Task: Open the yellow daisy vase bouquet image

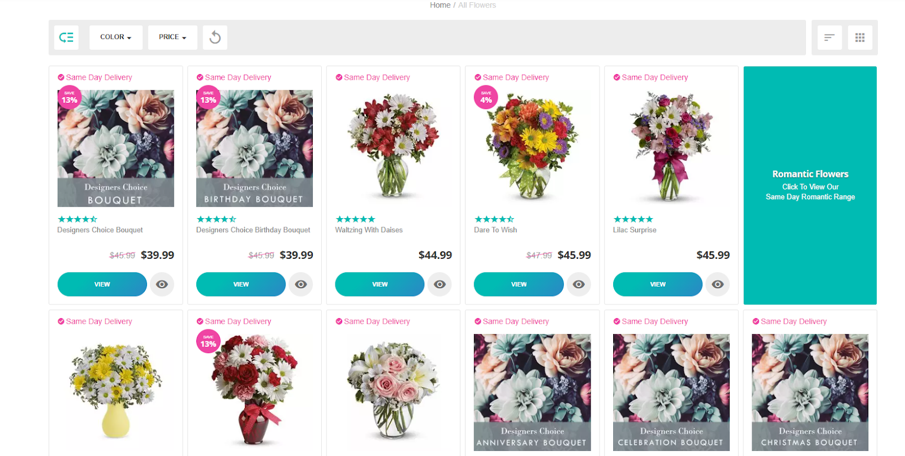Action: [x=116, y=392]
